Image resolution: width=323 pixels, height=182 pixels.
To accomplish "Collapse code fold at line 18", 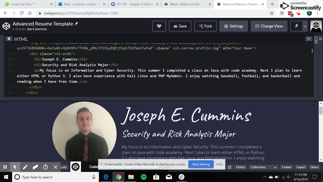I will point(15,70).
